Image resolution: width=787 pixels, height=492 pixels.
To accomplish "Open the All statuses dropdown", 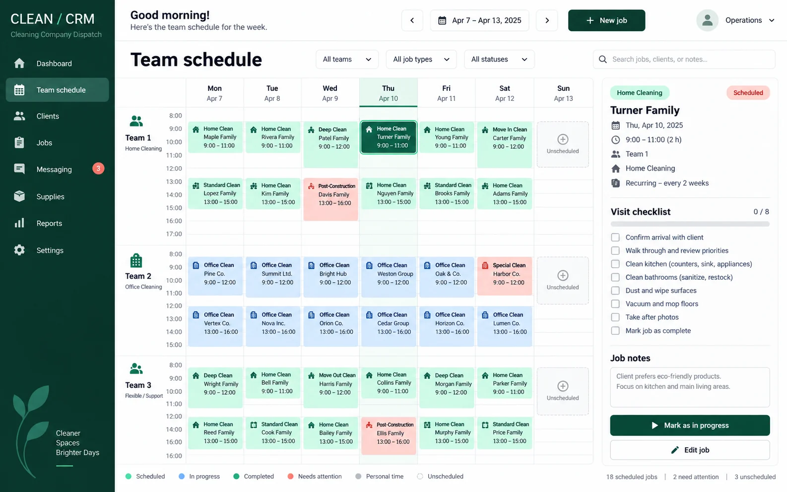I will (499, 60).
